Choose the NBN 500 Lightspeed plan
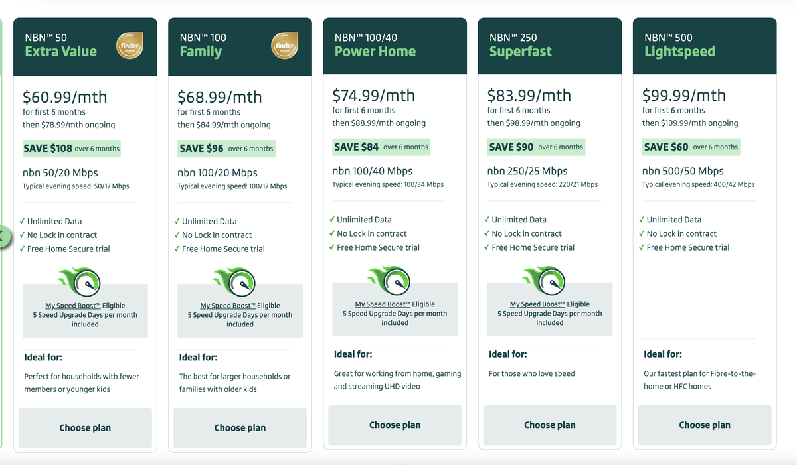 704,425
